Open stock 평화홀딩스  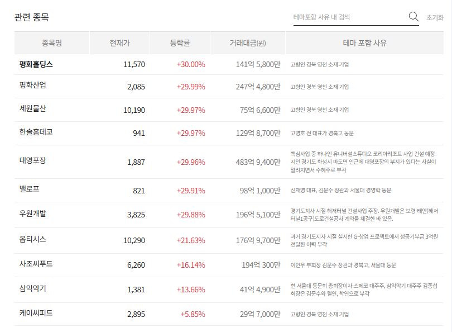coord(36,64)
